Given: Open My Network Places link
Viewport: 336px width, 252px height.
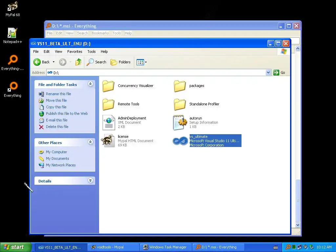Looking at the screenshot, I should (x=61, y=165).
